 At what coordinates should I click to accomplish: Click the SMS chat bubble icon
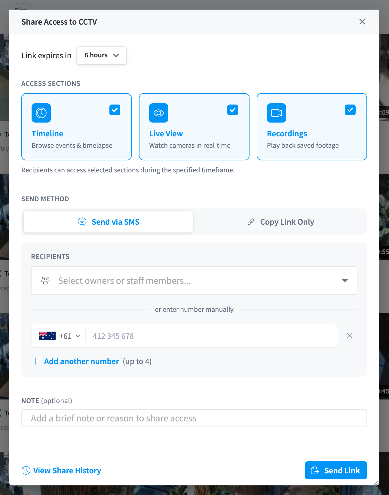click(x=82, y=222)
